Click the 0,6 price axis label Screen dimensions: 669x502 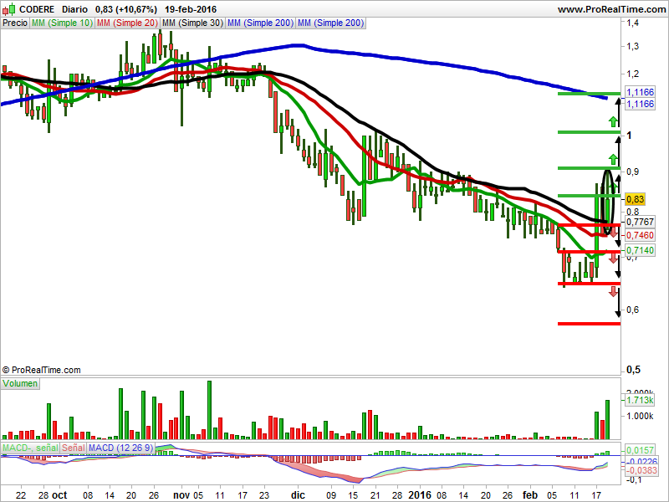coord(633,310)
